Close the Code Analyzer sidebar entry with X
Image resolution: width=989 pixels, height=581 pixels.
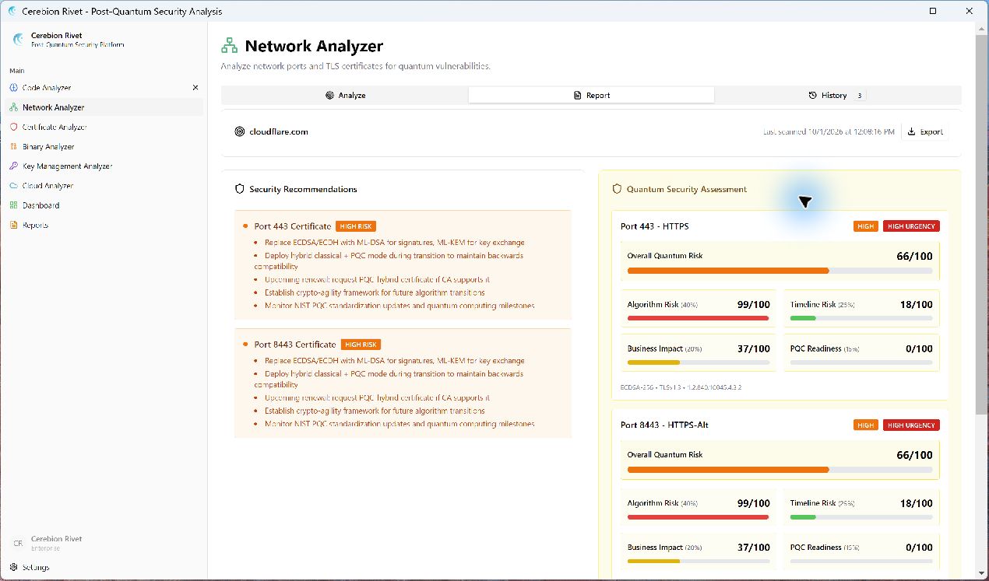pos(195,88)
